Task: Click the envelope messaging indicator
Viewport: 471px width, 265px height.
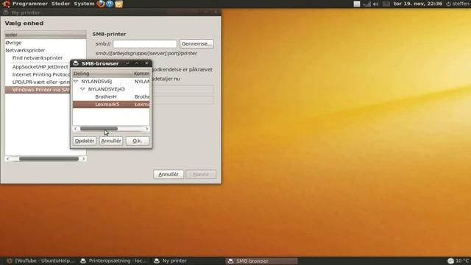Action: pos(386,4)
